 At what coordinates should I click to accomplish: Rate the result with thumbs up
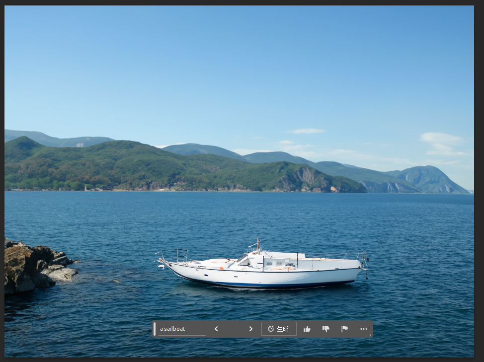(x=307, y=329)
